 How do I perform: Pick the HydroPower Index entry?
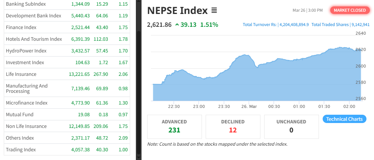tap(67, 51)
